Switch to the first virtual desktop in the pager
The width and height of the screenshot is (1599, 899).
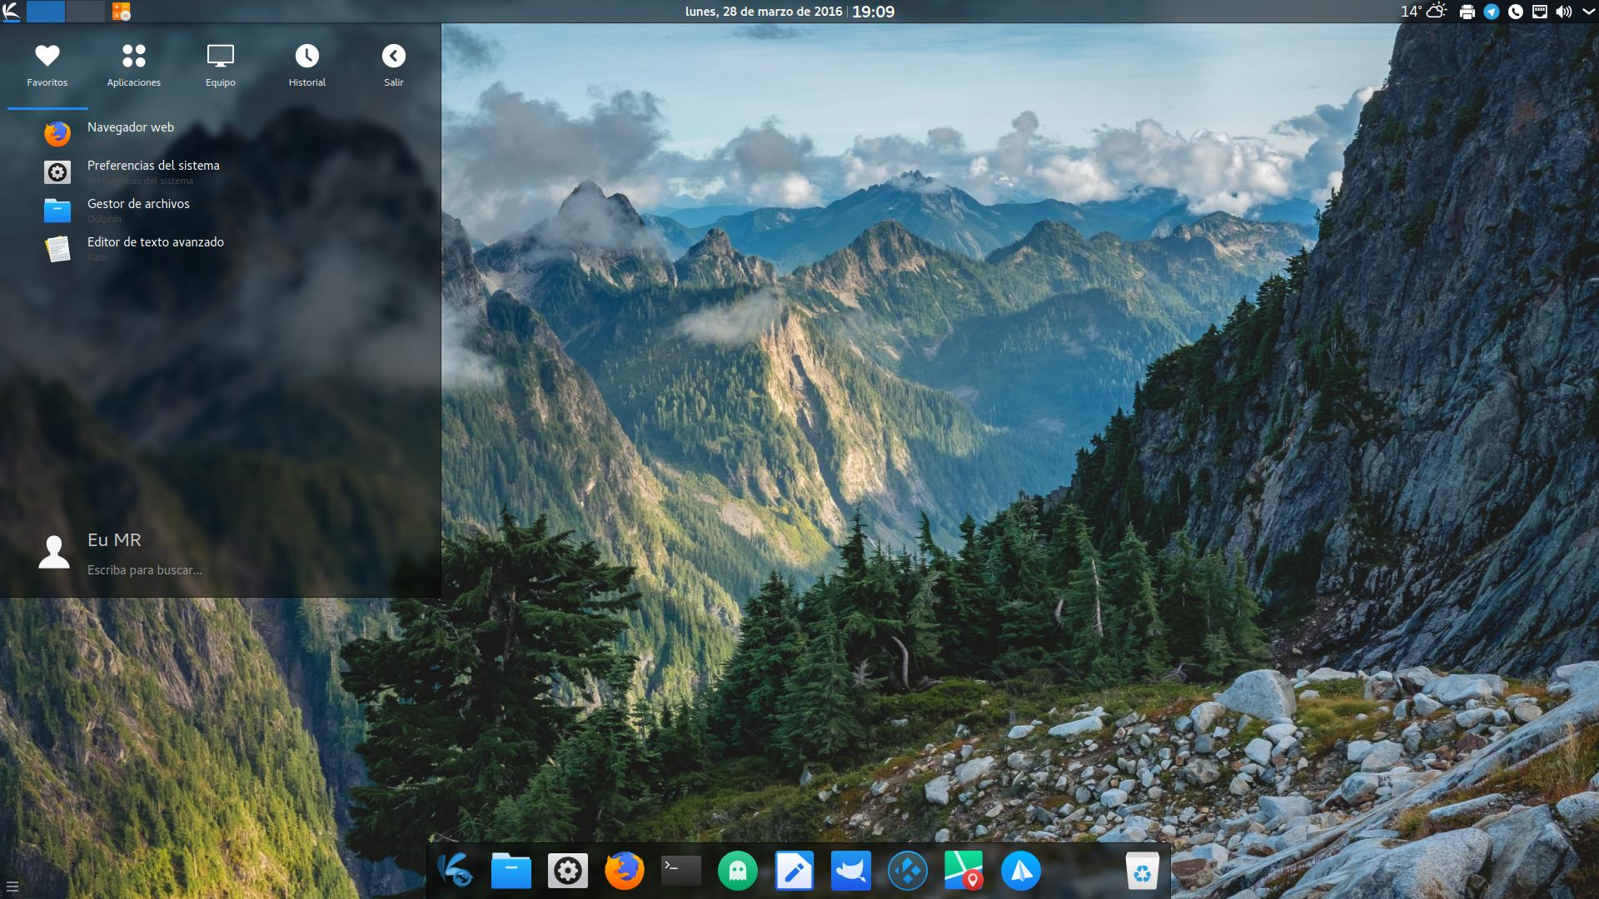pos(46,12)
